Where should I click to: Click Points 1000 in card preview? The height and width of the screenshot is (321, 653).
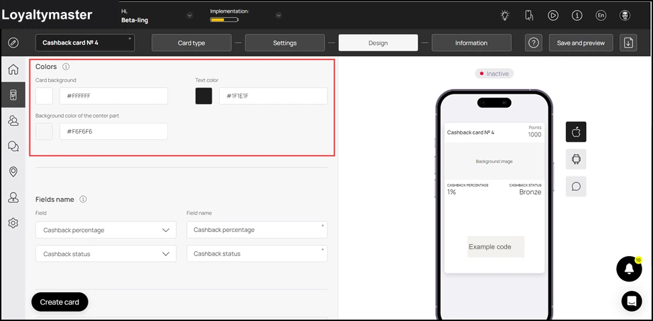click(x=534, y=131)
